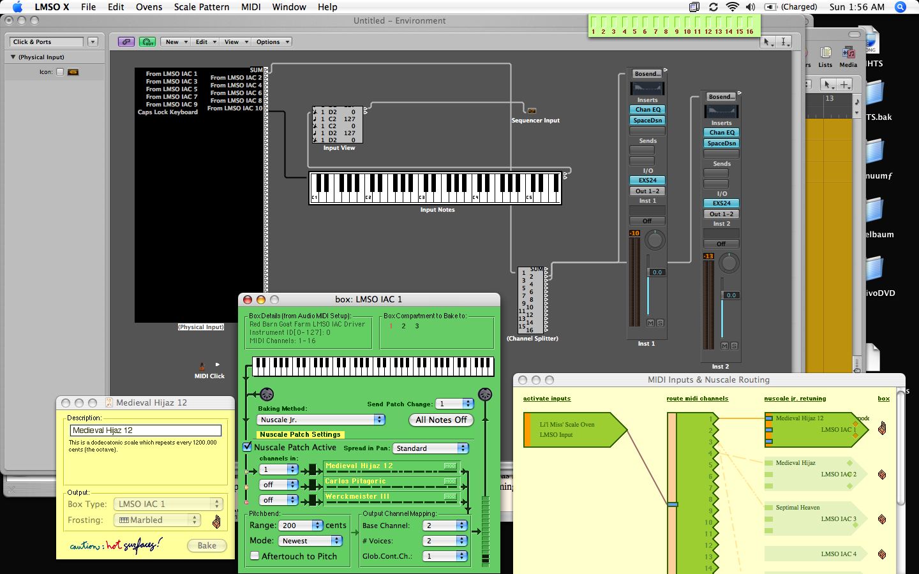Image resolution: width=919 pixels, height=574 pixels.
Task: Click the Wi-Fi status icon
Action: 733,7
